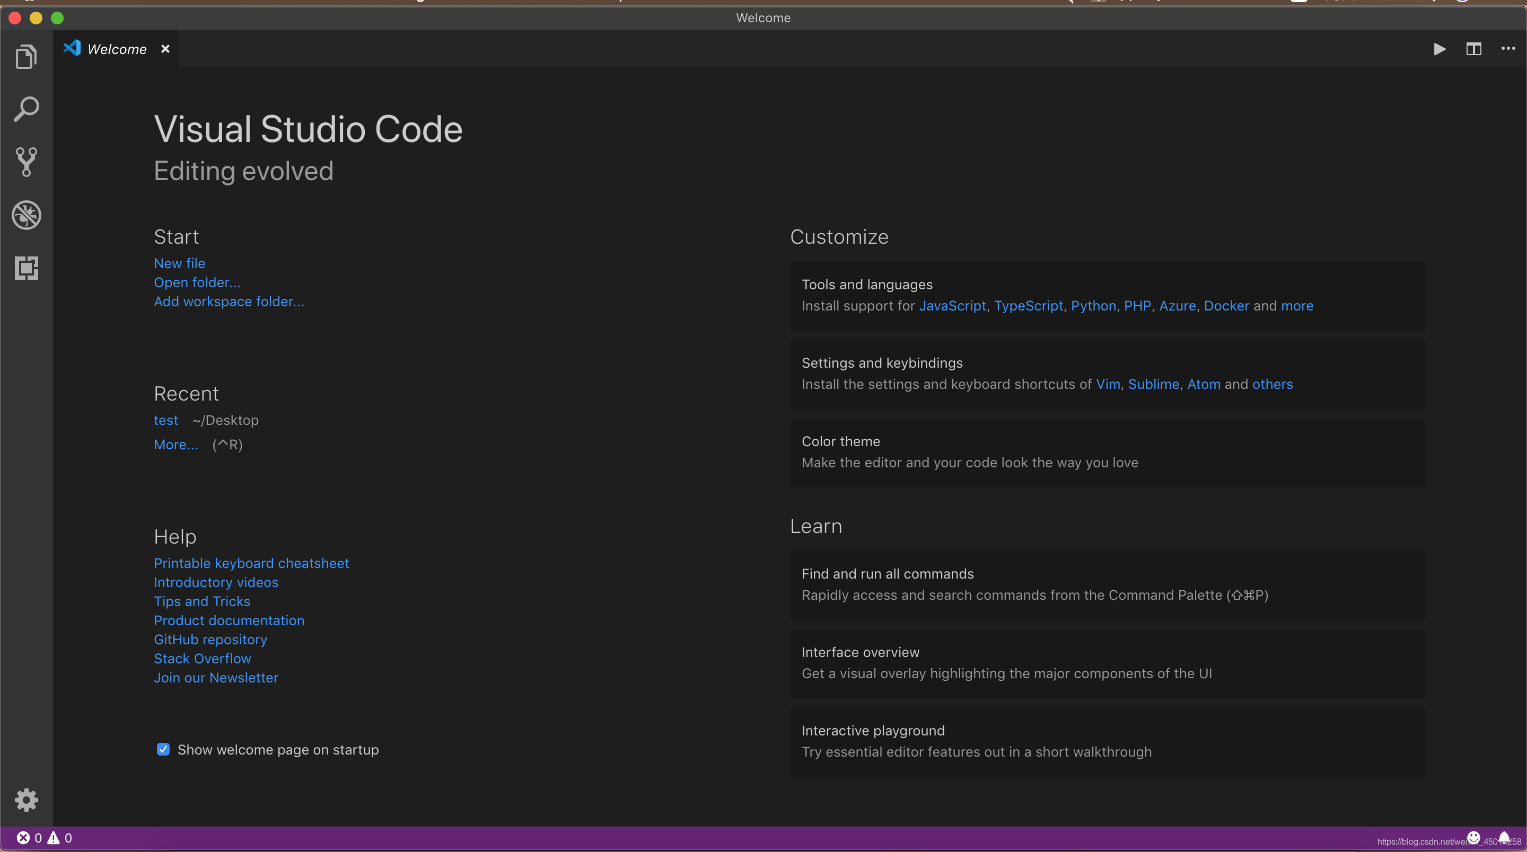1527x852 pixels.
Task: Click the New file link
Action: coord(180,263)
